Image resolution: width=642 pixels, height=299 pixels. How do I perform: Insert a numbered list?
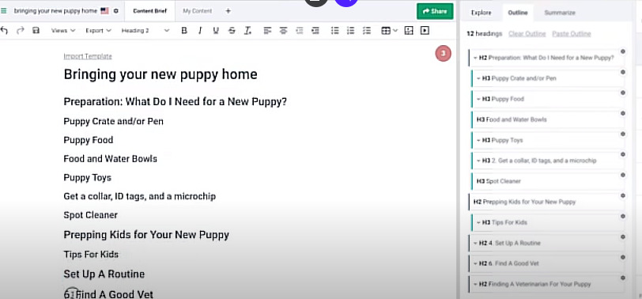click(350, 30)
